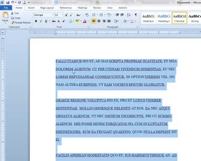Open the Customize Quick Access Toolbar arrow
Screen dimensions: 201x161
29,2
